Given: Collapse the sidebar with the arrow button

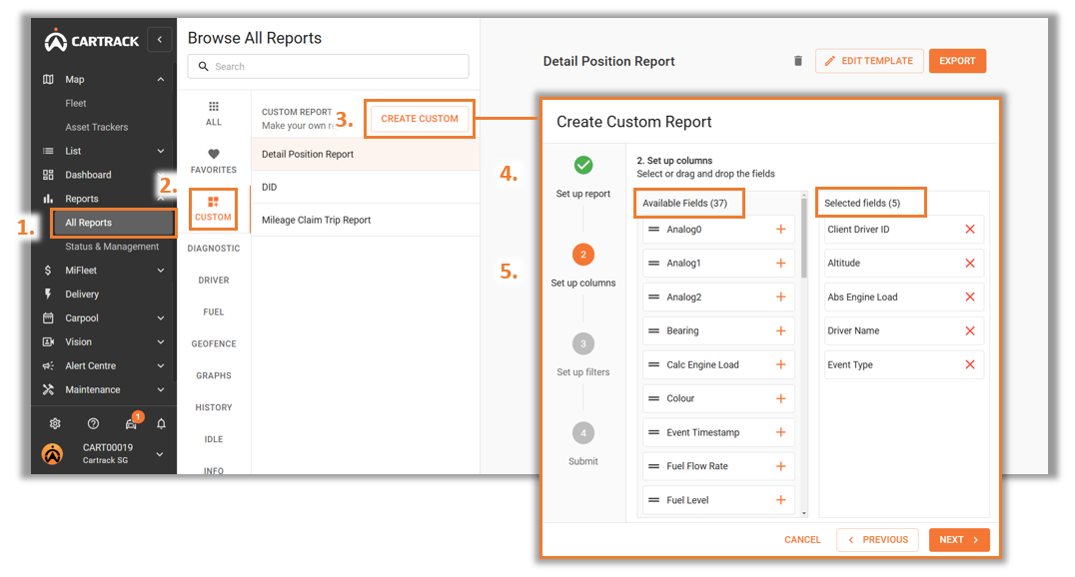Looking at the screenshot, I should point(160,40).
